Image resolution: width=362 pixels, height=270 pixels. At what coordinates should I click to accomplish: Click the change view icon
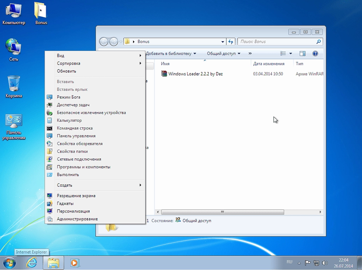point(283,54)
